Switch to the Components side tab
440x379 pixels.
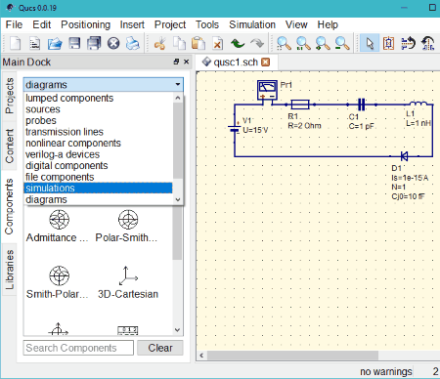[x=10, y=206]
